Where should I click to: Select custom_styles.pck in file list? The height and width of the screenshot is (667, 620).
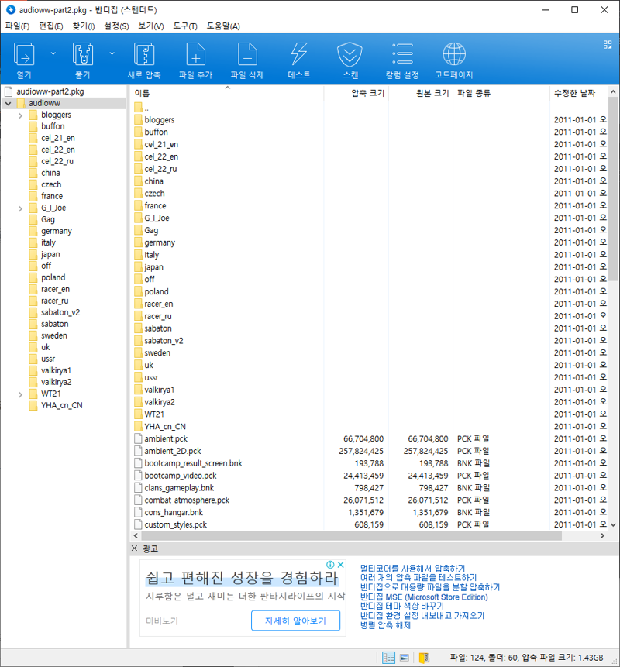175,525
